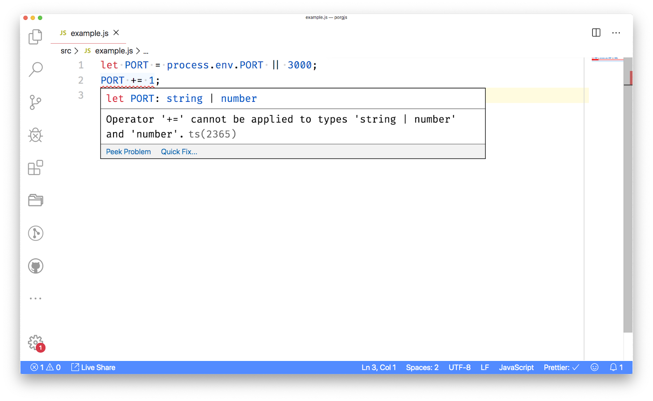Open the Search view magnifier icon
Screen dimensions: 653x401
[36, 69]
